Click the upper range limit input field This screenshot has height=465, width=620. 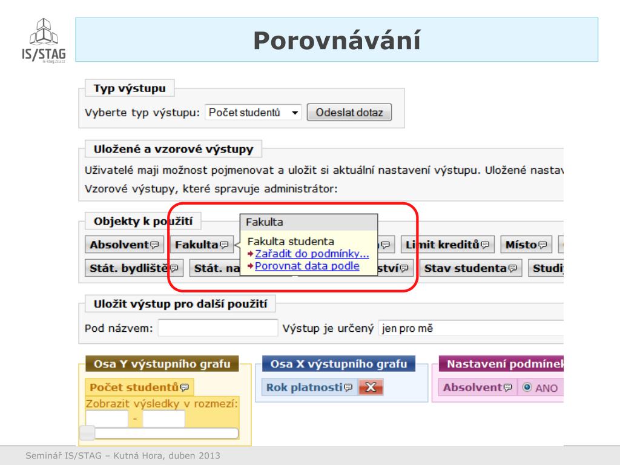point(163,418)
